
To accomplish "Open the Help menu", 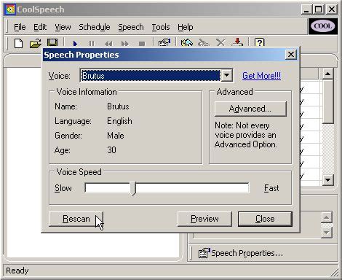I will 186,27.
